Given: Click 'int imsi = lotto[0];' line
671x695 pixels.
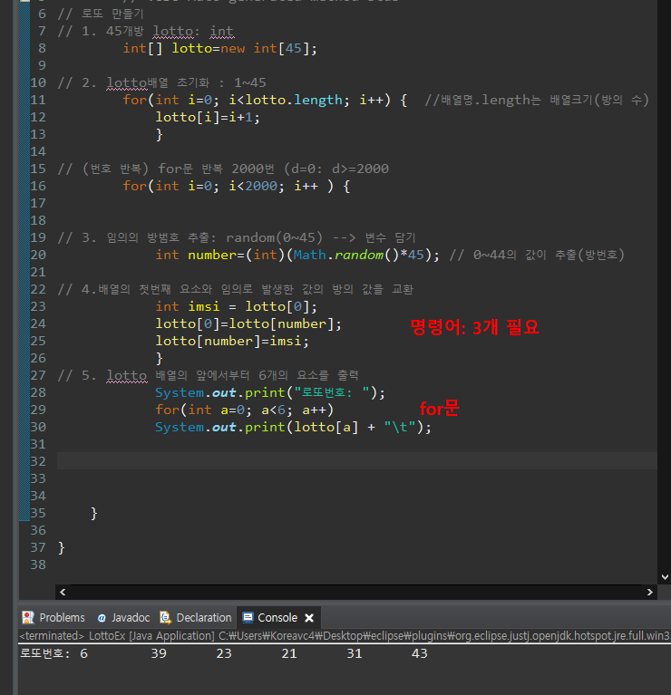Looking at the screenshot, I should point(237,306).
